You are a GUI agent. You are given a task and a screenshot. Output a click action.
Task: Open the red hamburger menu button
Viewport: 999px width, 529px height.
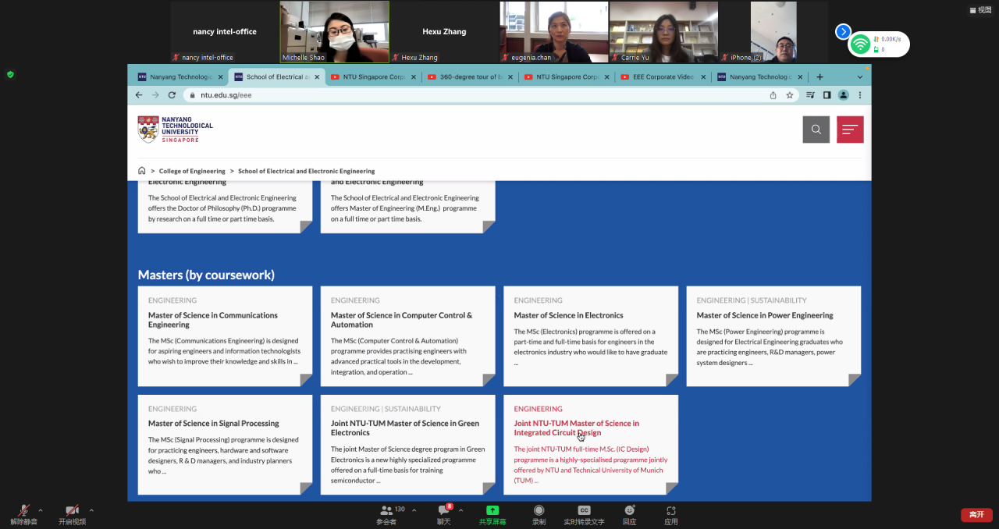point(850,130)
